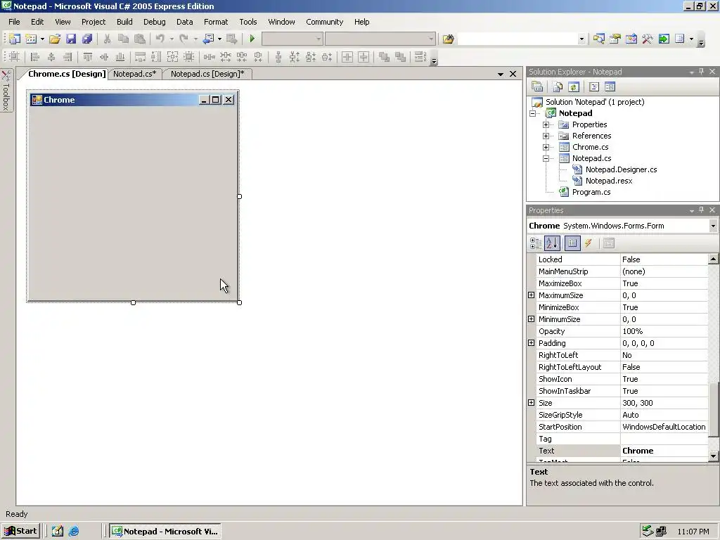Click the Properties grid scrollbar thumb
This screenshot has height=540, width=720.
coord(713,410)
